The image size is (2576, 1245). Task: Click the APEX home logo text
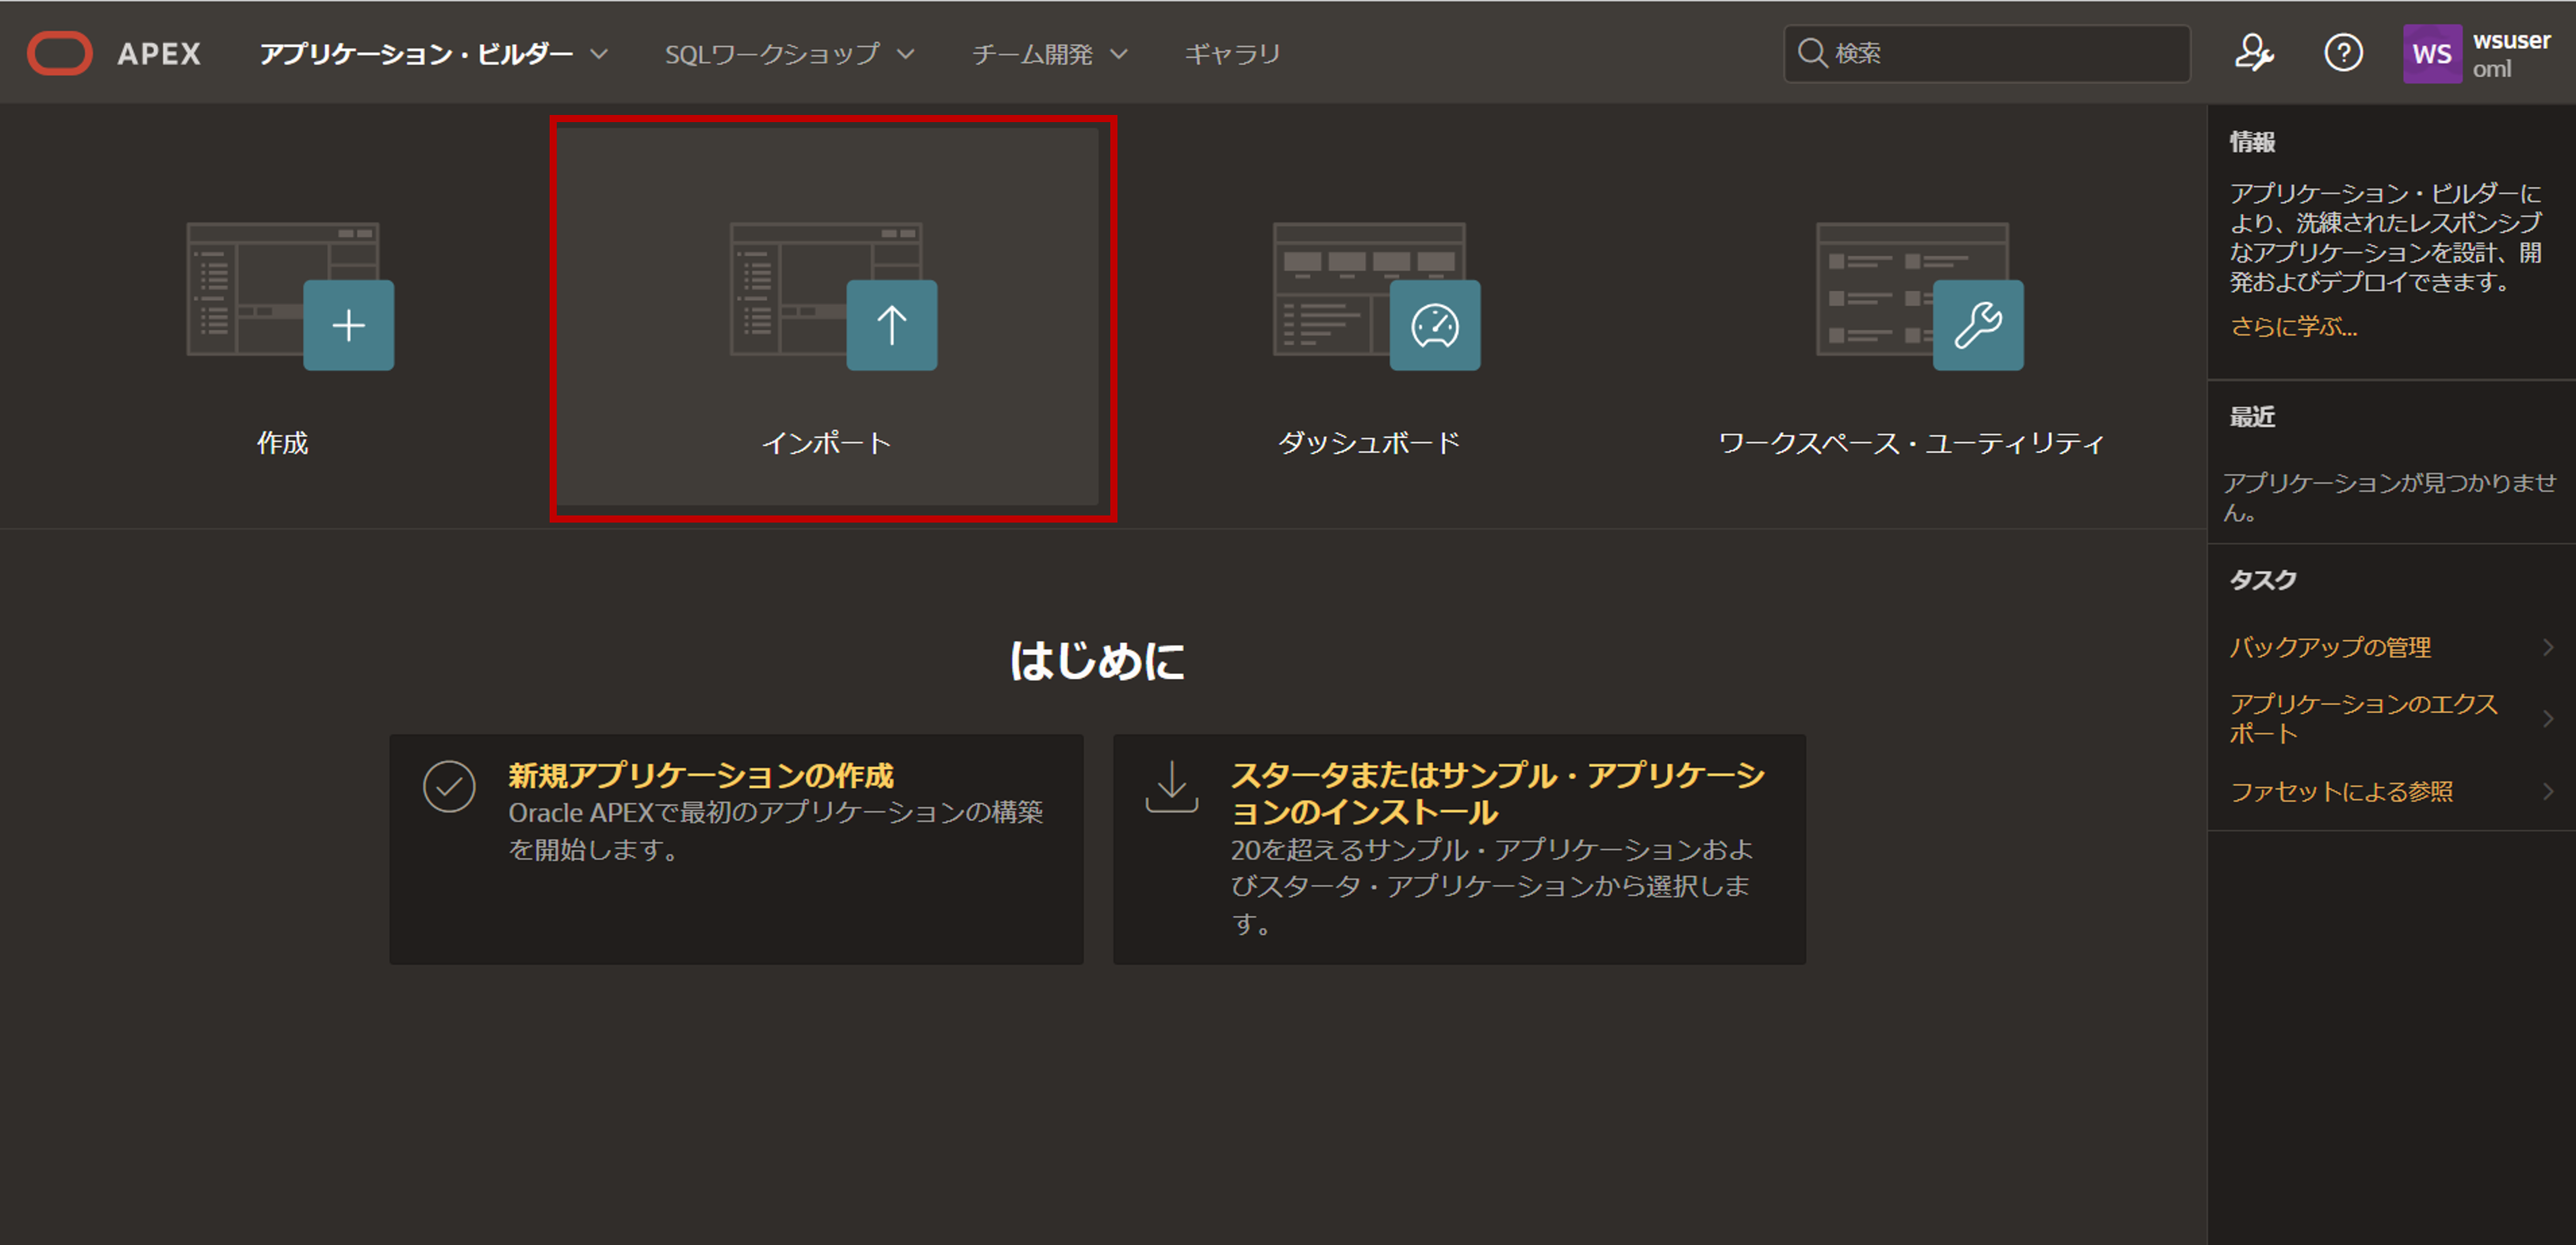coord(159,53)
